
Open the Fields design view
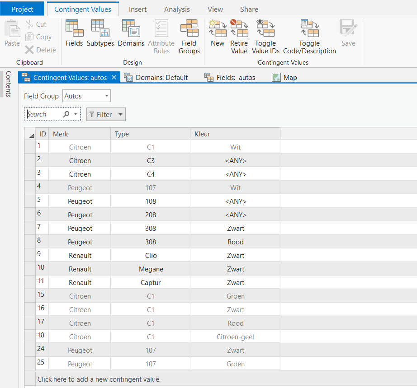[x=74, y=33]
